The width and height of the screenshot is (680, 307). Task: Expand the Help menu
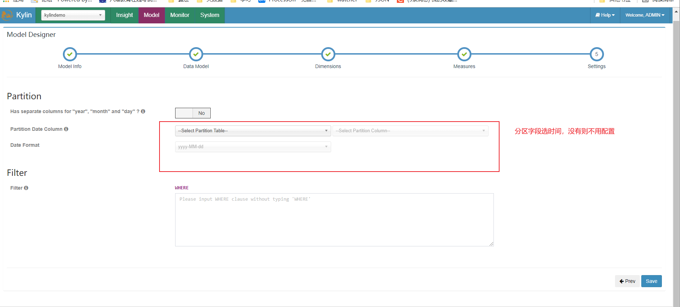point(605,15)
